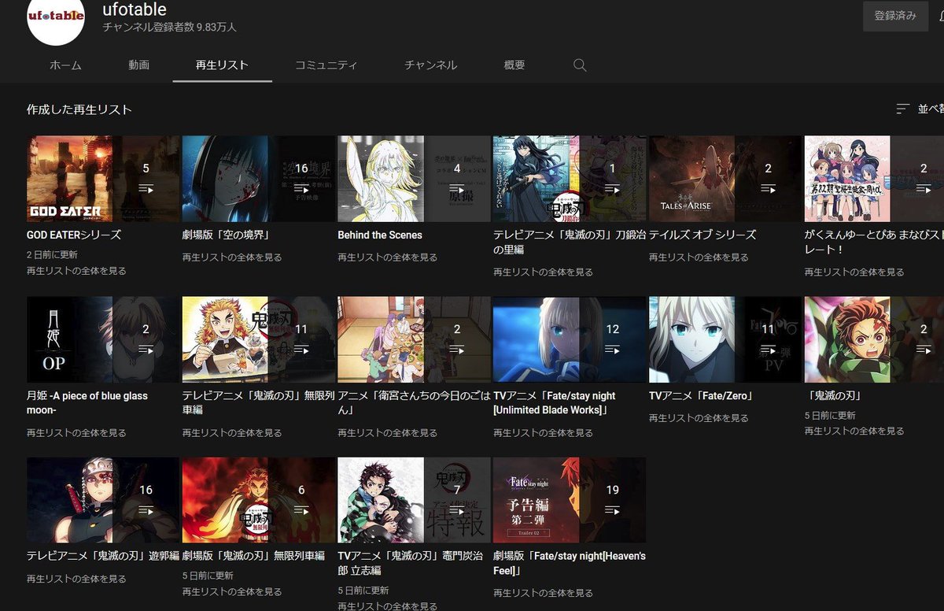The height and width of the screenshot is (611, 944).
Task: Click the sort icon next to 並べ替え
Action: [x=903, y=109]
